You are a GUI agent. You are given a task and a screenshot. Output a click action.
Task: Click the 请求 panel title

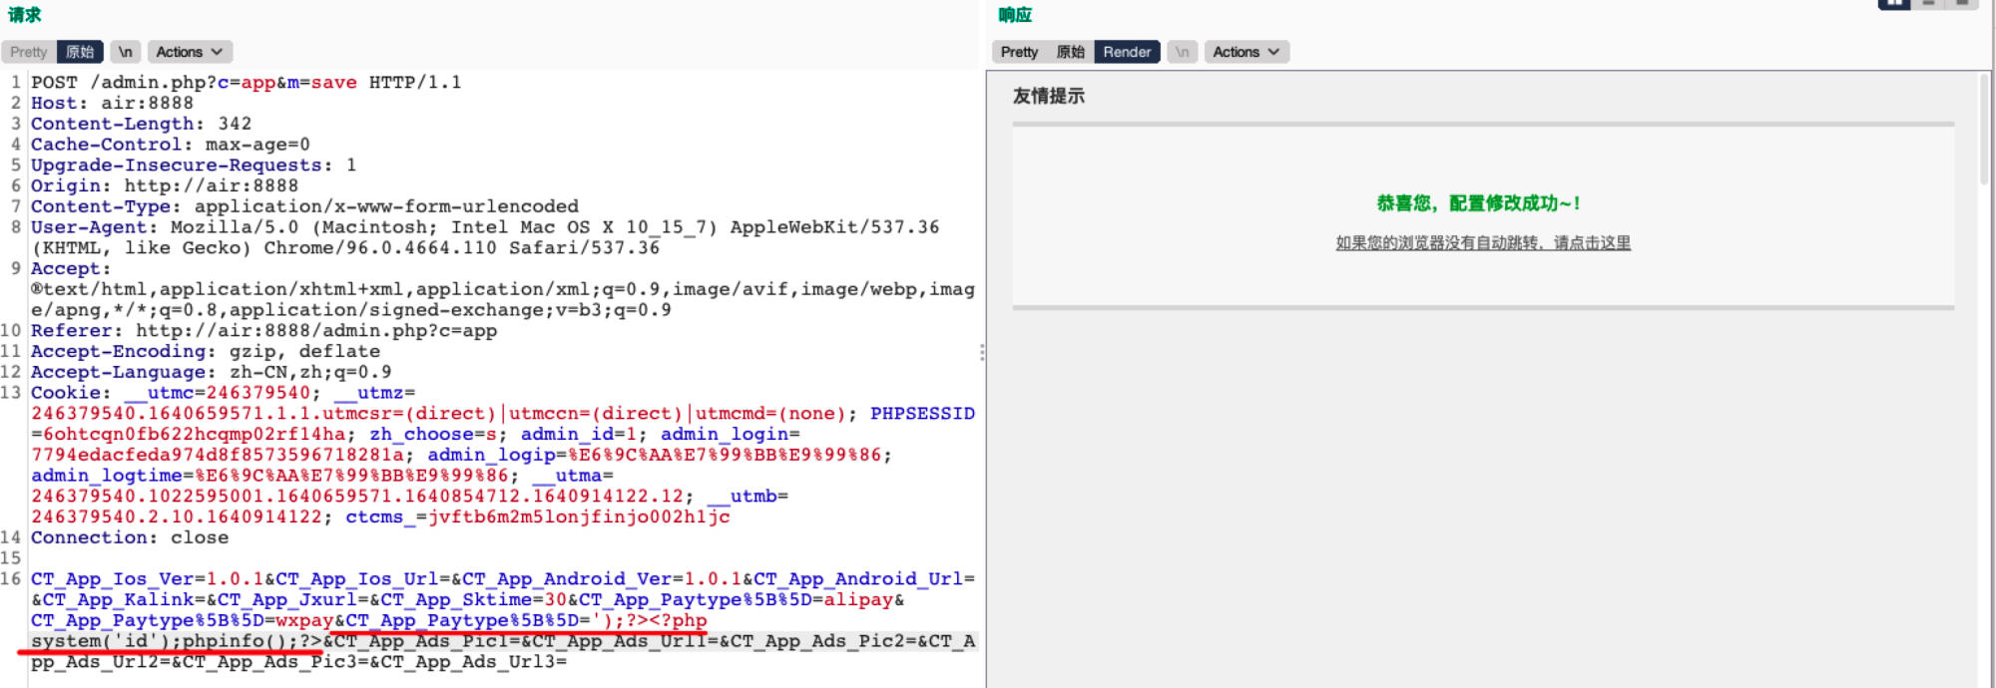(x=25, y=15)
